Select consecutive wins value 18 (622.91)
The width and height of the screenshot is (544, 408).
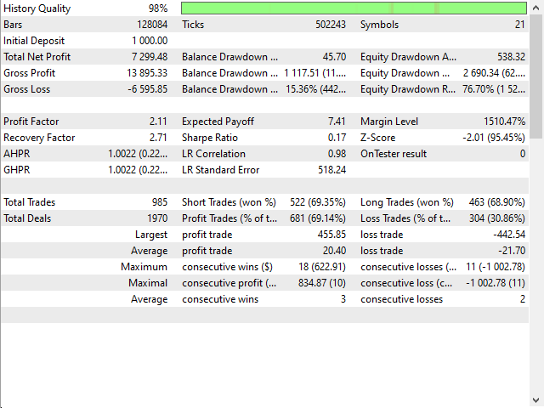pos(322,267)
